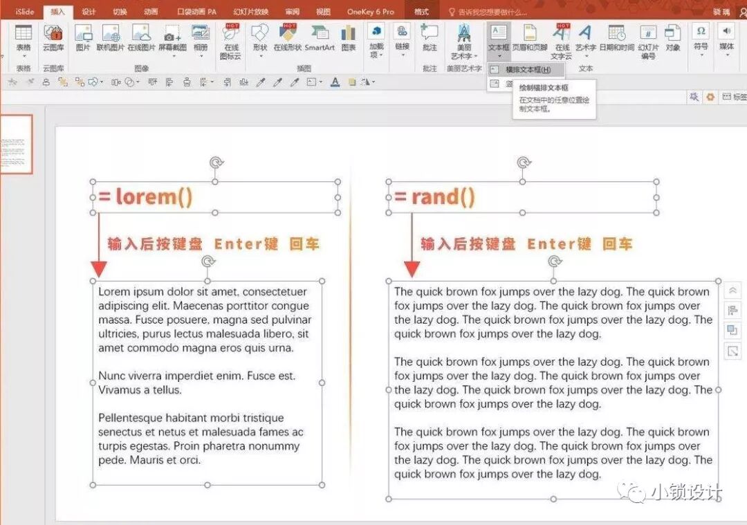Viewport: 747px width, 525px height.
Task: Switch to the OneKey 6 Pro tab
Action: [371, 12]
